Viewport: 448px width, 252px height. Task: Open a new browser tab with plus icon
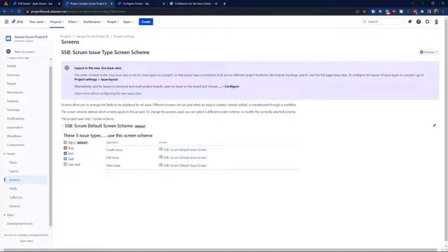click(224, 3)
